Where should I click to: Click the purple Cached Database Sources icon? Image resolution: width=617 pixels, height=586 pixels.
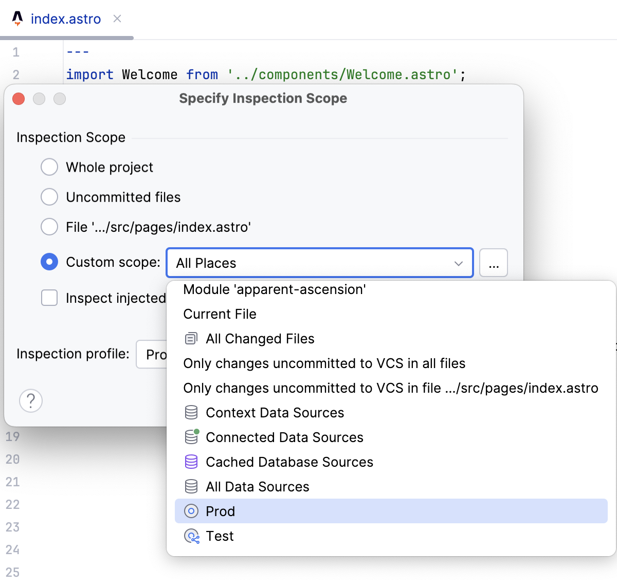click(x=191, y=462)
